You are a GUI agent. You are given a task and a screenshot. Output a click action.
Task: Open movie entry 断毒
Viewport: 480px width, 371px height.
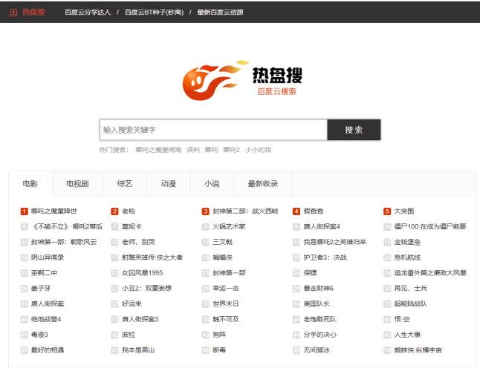[x=219, y=350]
